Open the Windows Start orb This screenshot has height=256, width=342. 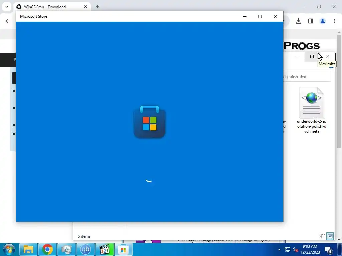(9, 249)
